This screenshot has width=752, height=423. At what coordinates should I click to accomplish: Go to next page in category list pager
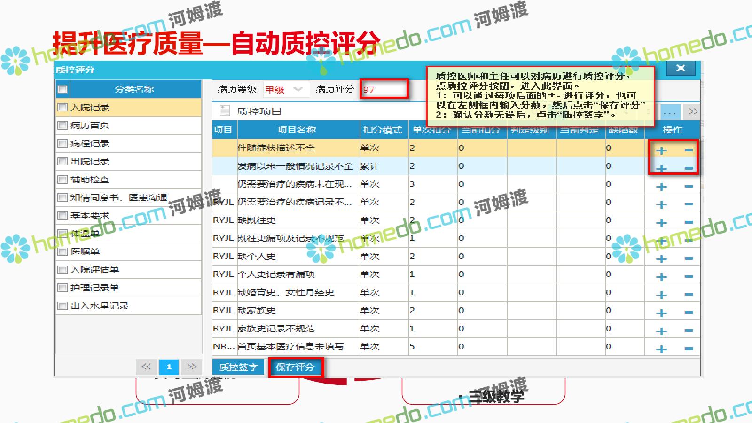(x=191, y=367)
